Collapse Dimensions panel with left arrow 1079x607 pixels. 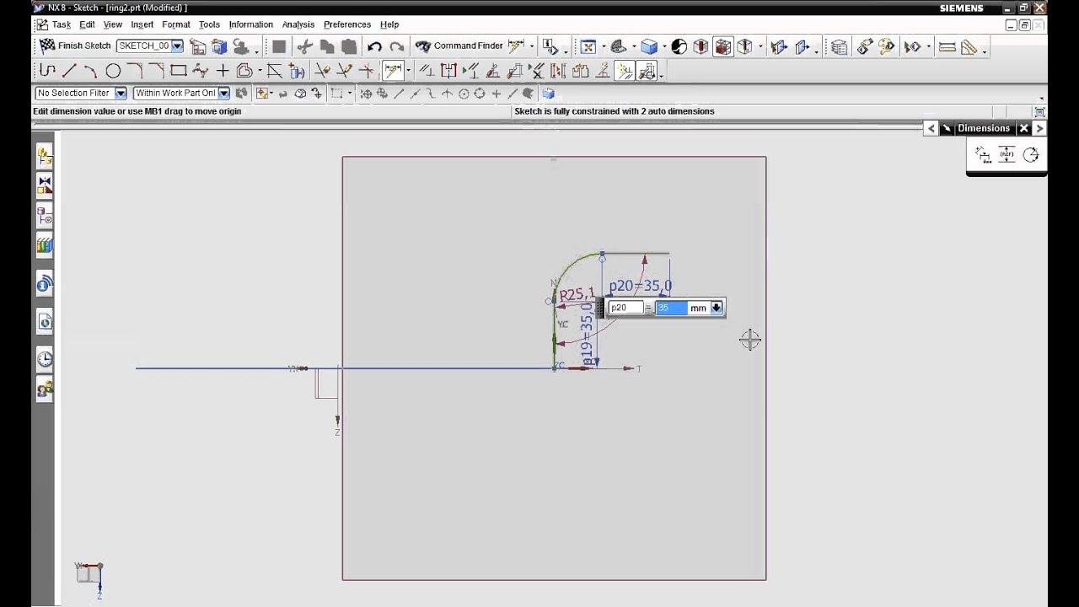(x=931, y=128)
